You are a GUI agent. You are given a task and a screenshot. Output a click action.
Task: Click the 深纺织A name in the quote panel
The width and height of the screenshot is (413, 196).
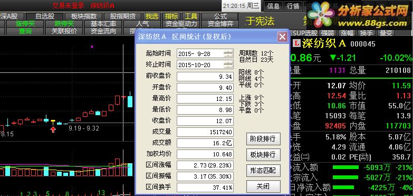point(324,43)
